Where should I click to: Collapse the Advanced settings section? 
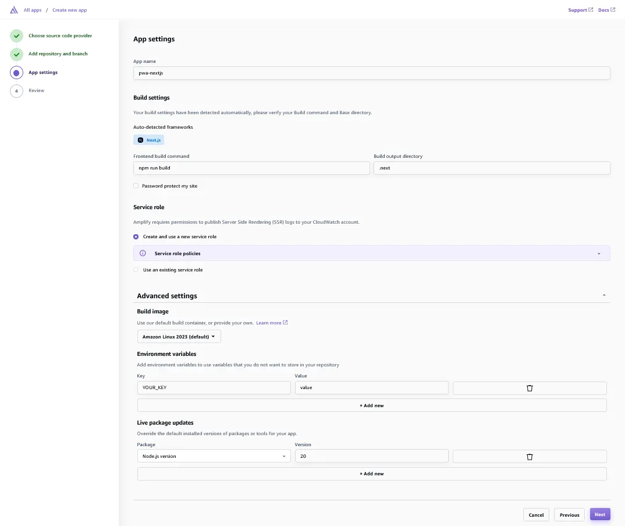[604, 295]
